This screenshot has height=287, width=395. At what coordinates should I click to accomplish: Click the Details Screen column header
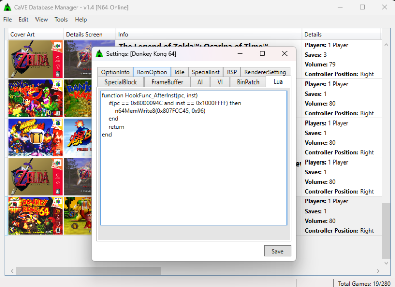click(89, 34)
